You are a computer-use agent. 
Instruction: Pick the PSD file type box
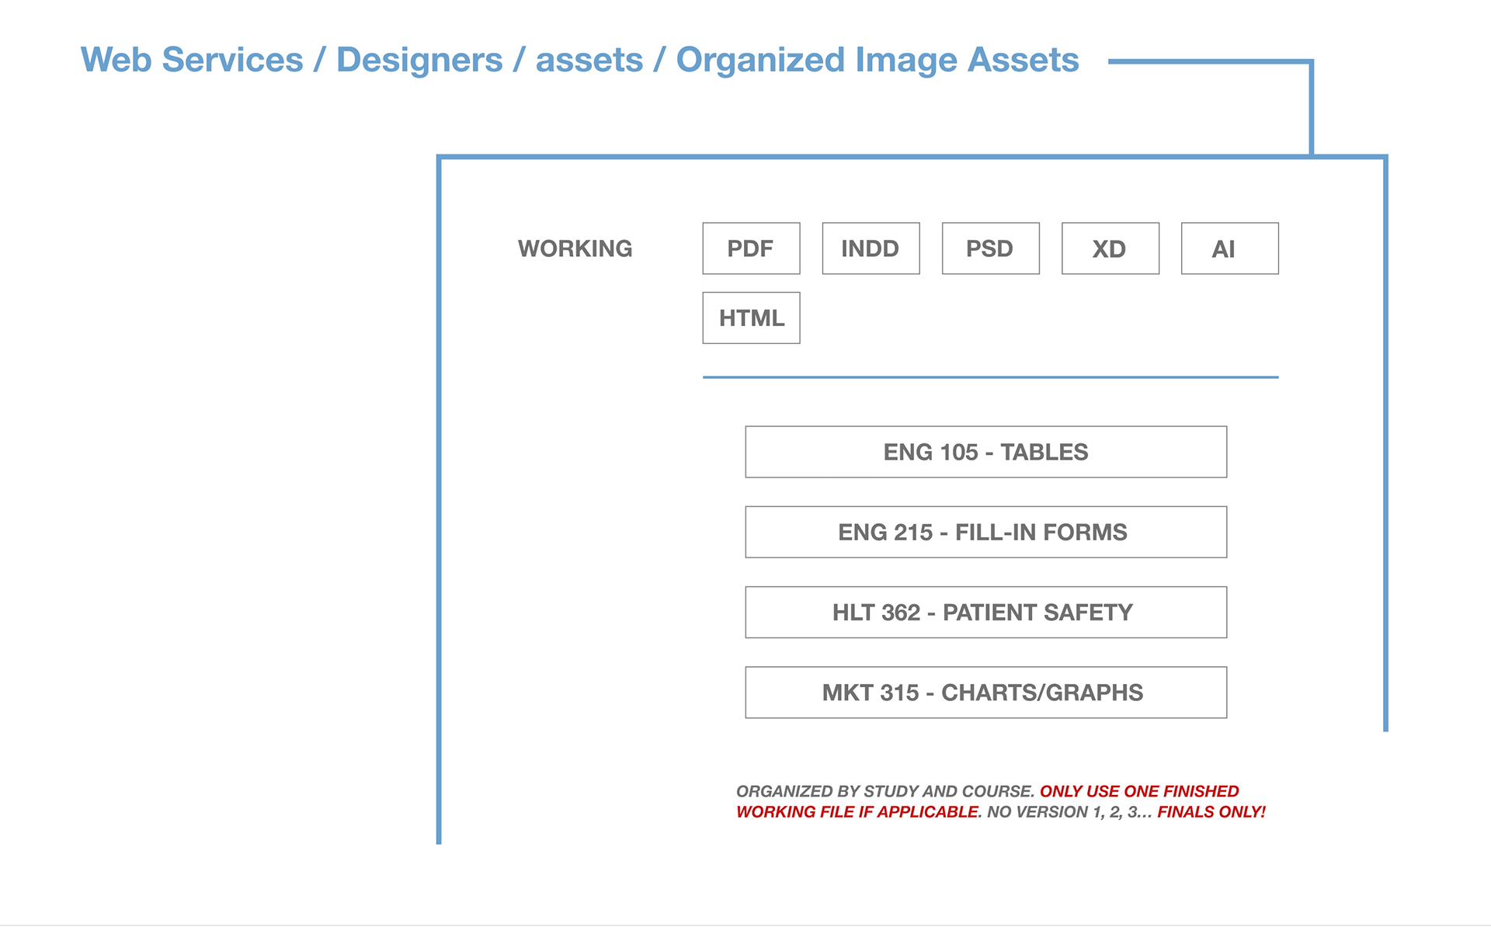[990, 248]
